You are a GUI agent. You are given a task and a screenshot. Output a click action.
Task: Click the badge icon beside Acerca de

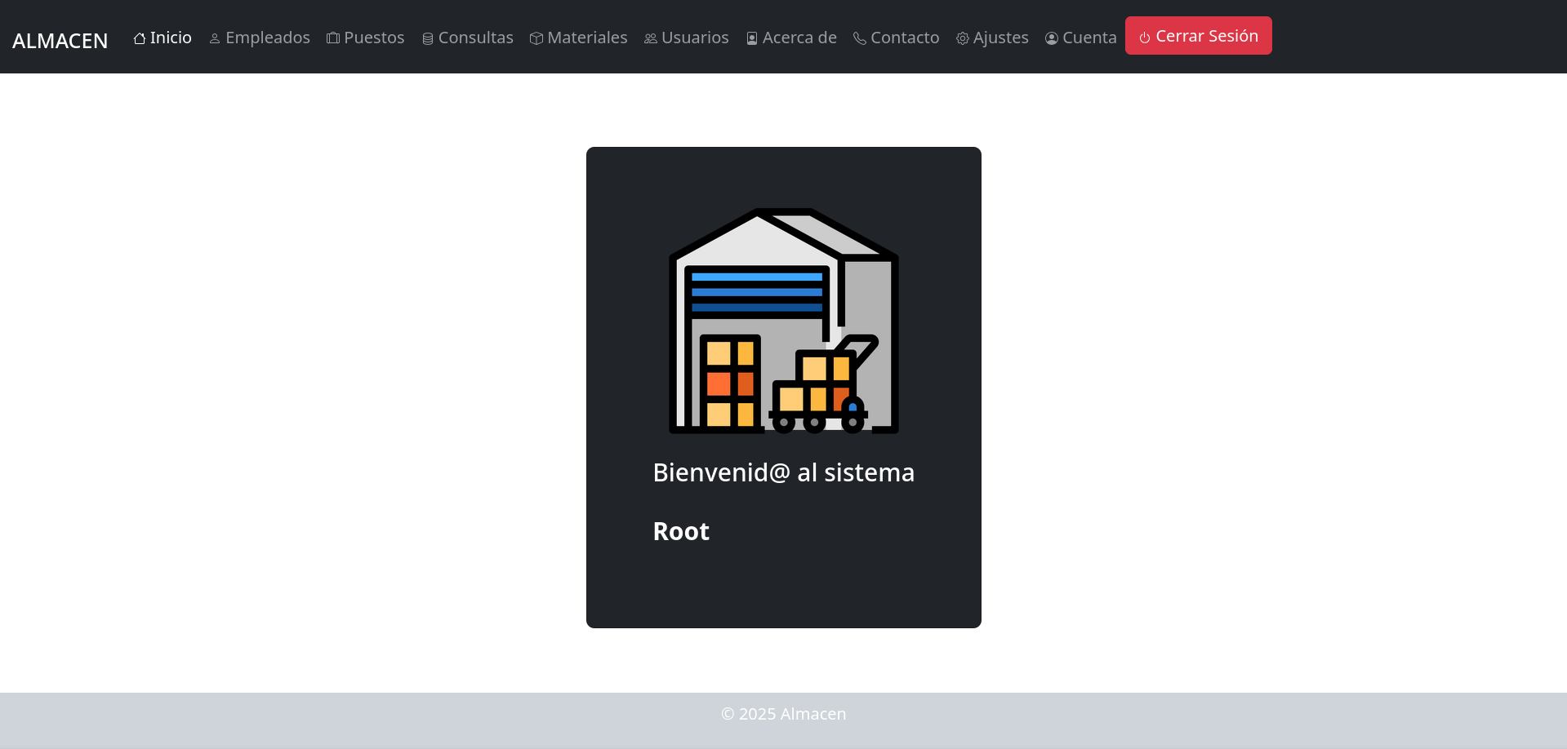[752, 38]
